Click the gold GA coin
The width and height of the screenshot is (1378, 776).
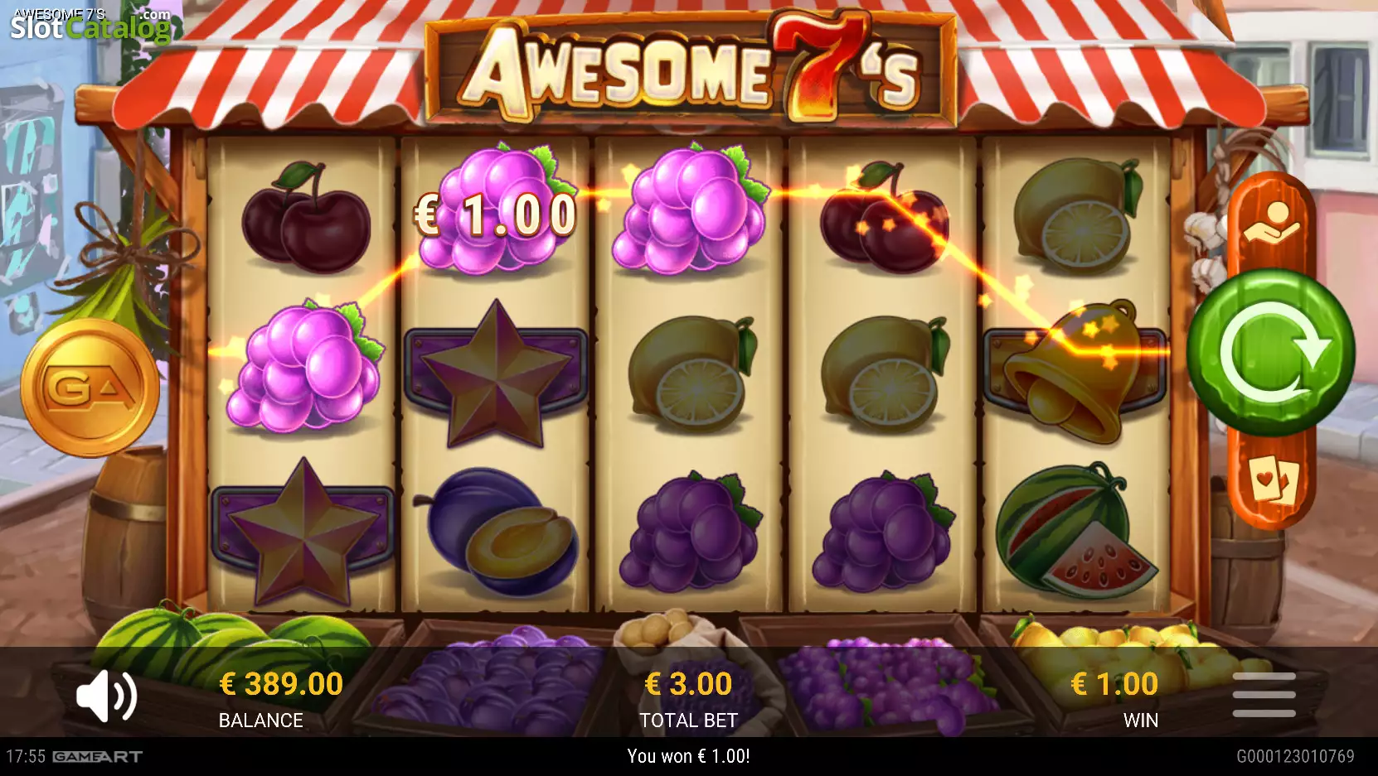[90, 388]
